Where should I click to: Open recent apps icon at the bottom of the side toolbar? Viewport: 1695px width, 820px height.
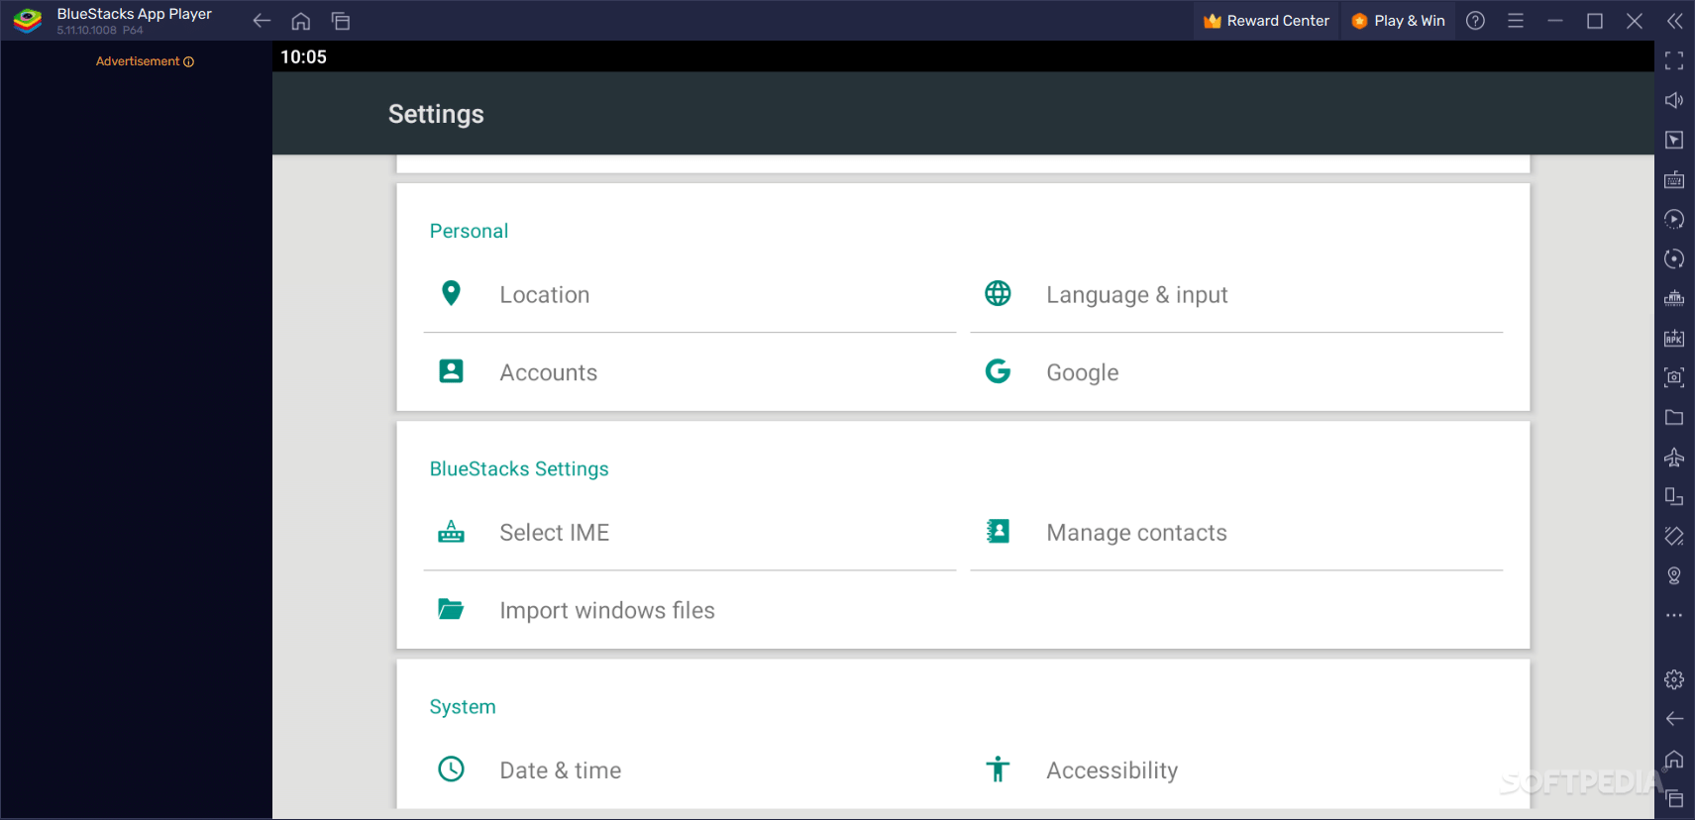(x=1674, y=798)
